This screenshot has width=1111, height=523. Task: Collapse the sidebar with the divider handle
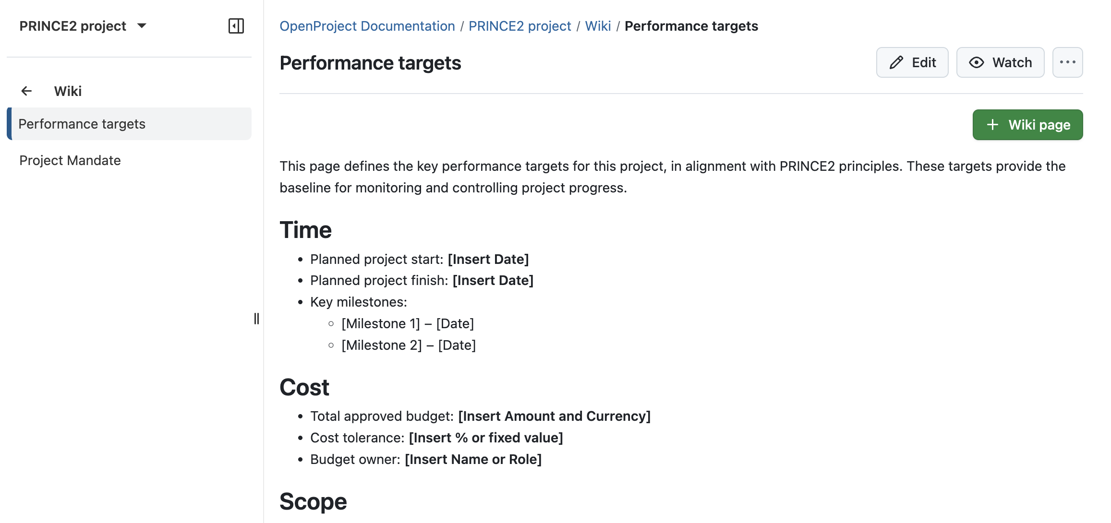[x=257, y=318]
